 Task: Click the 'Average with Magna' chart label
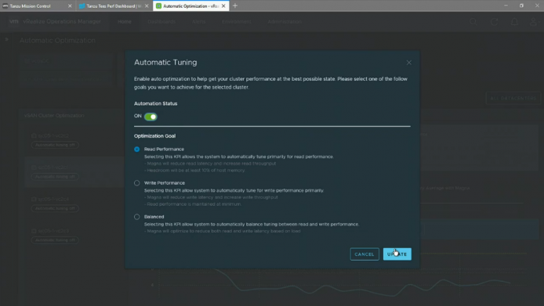(447, 188)
